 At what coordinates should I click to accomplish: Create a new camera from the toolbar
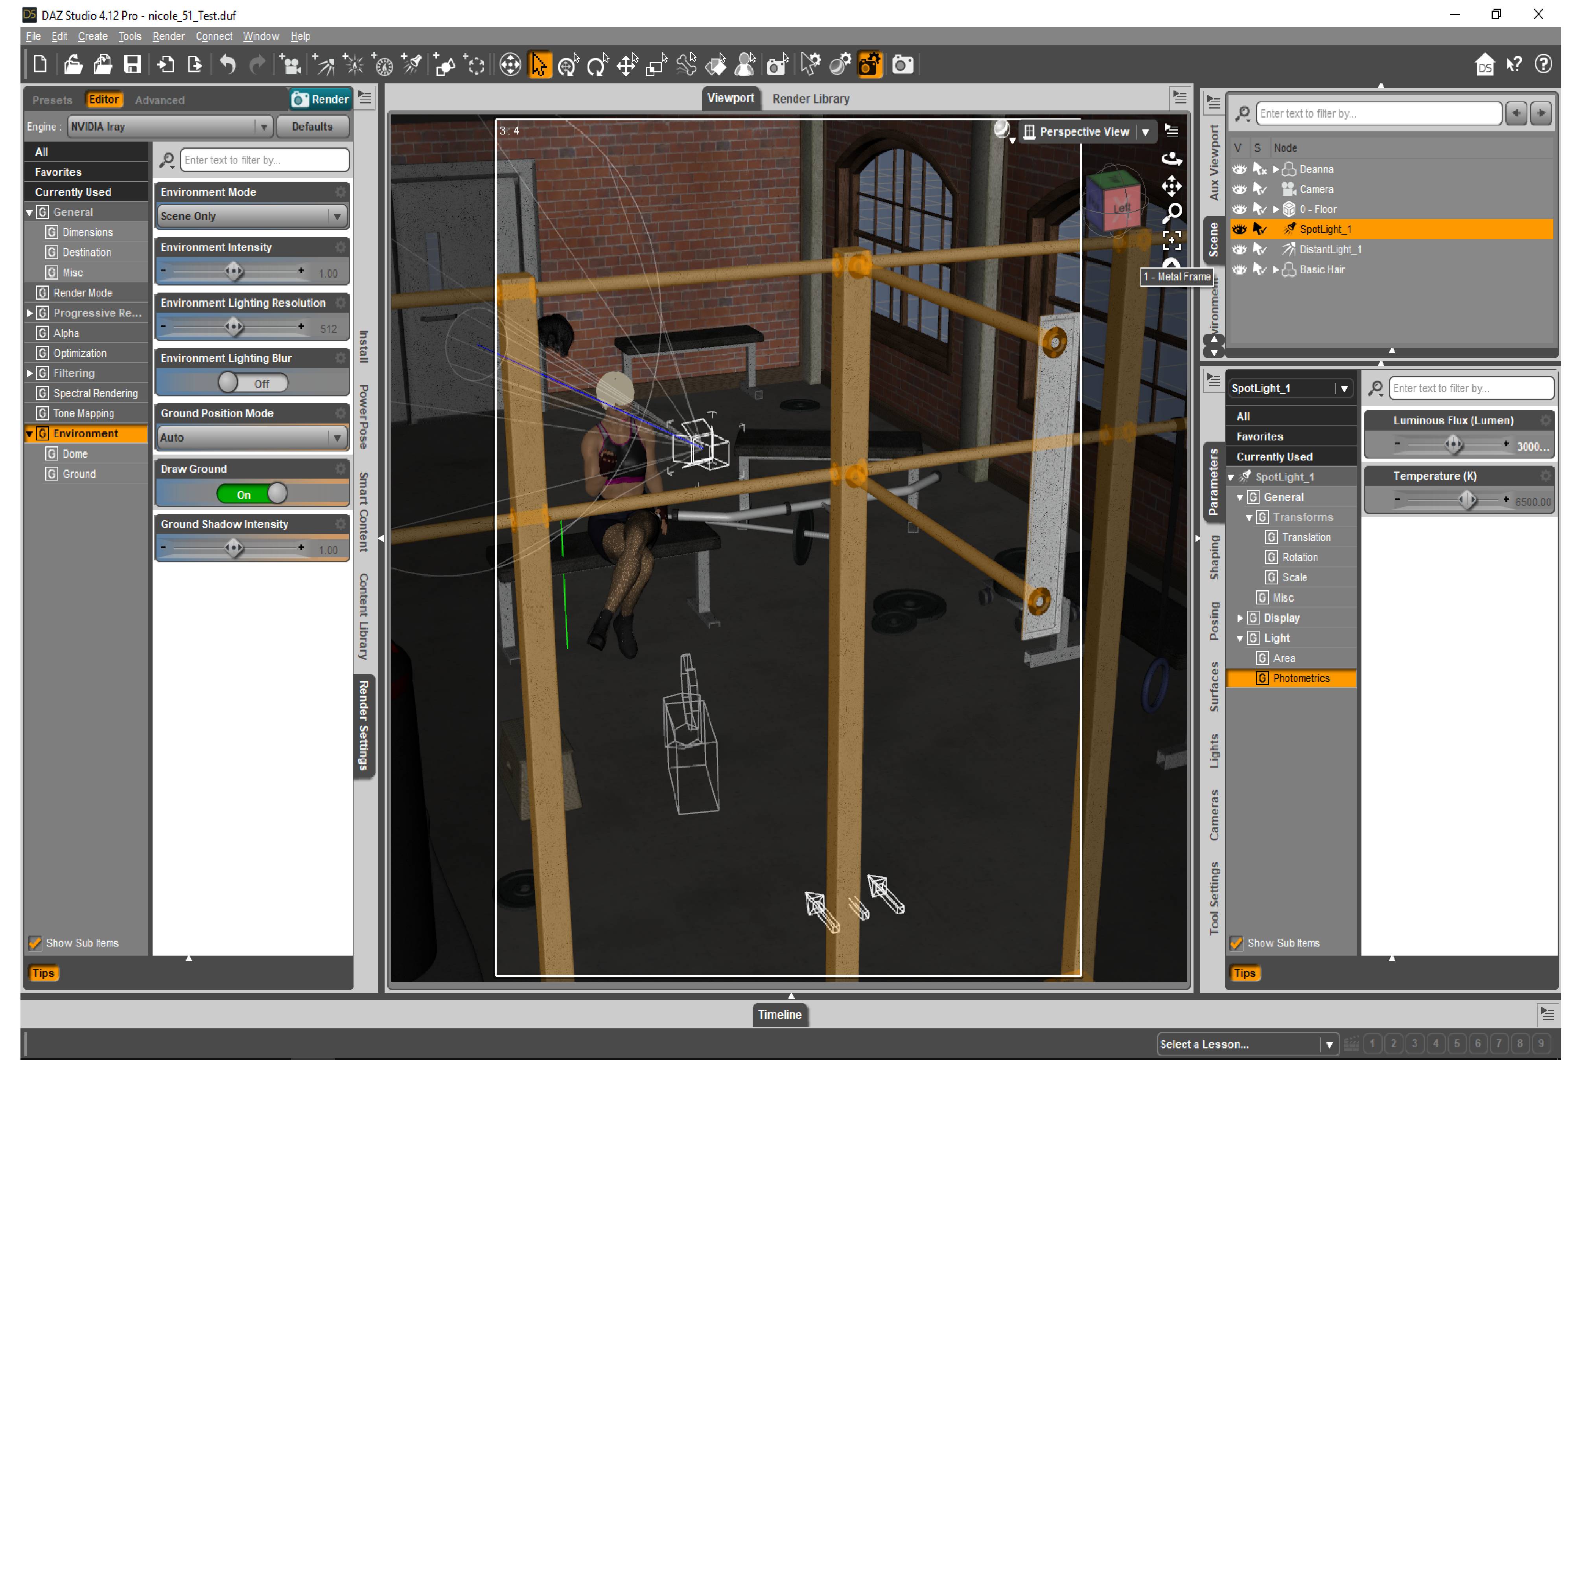[291, 65]
